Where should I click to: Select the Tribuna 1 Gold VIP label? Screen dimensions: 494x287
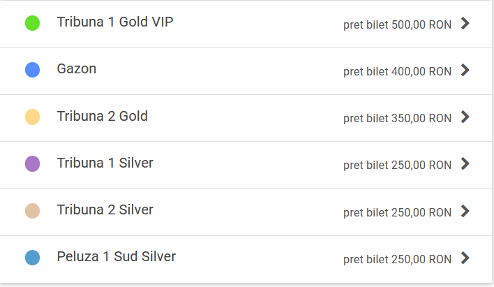point(115,22)
